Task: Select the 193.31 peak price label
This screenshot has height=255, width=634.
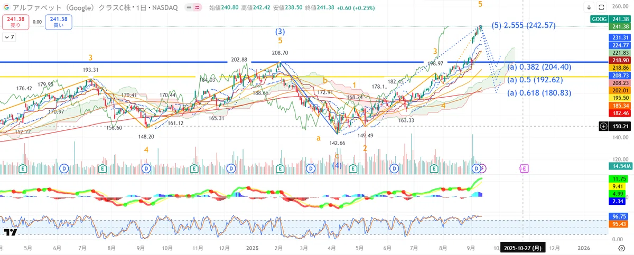Action: point(91,70)
